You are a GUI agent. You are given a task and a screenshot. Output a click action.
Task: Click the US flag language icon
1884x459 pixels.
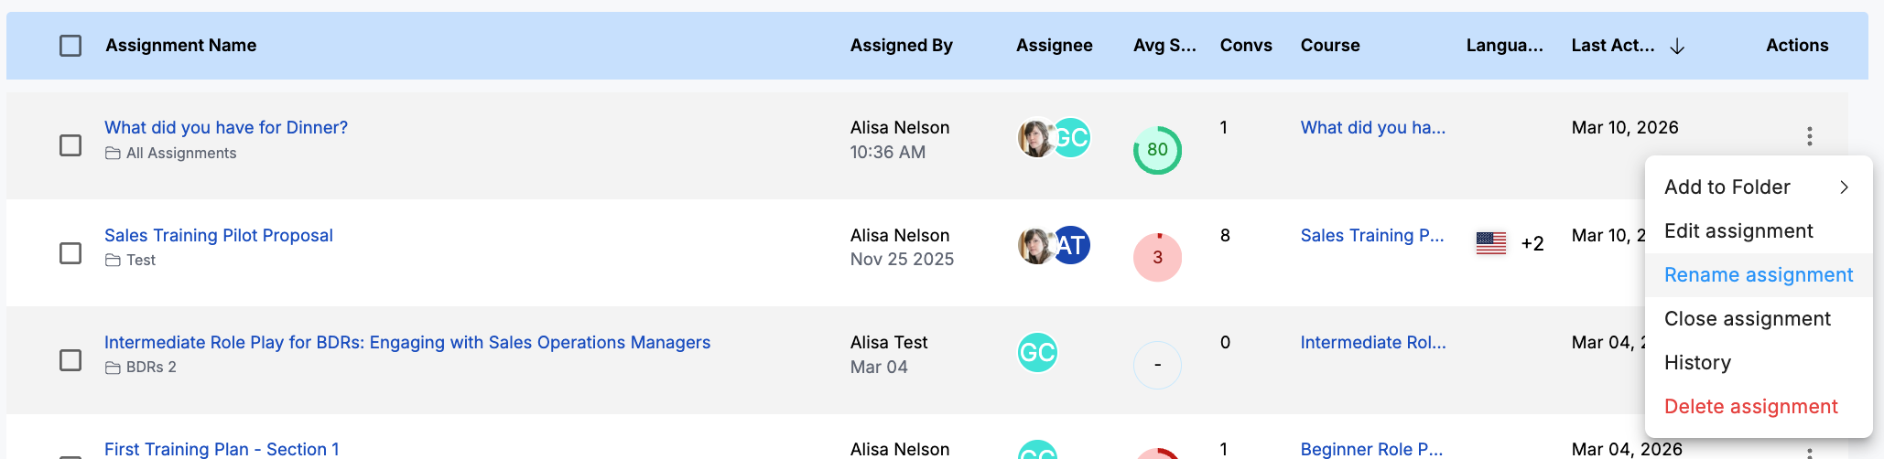(x=1490, y=243)
